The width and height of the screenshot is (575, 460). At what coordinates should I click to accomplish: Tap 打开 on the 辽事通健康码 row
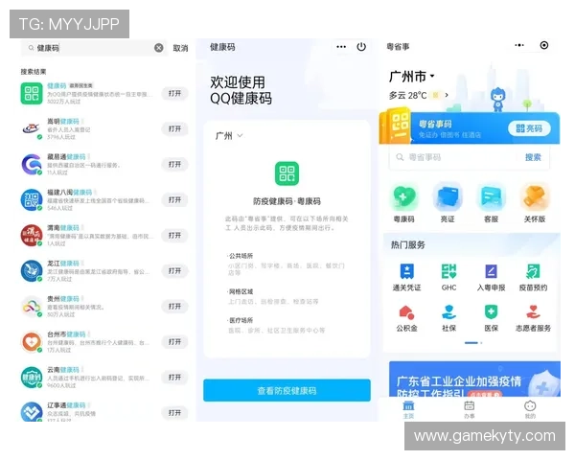point(174,413)
